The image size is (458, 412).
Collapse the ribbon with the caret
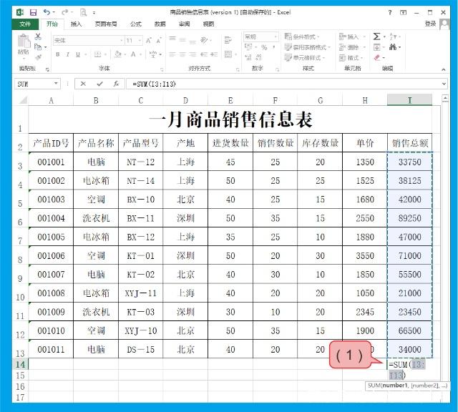[x=444, y=69]
